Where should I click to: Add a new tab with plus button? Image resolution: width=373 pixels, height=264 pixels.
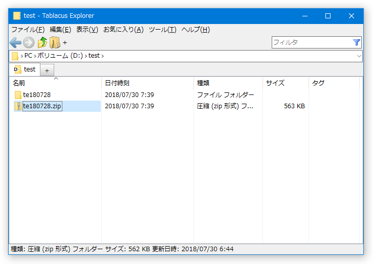[x=47, y=70]
